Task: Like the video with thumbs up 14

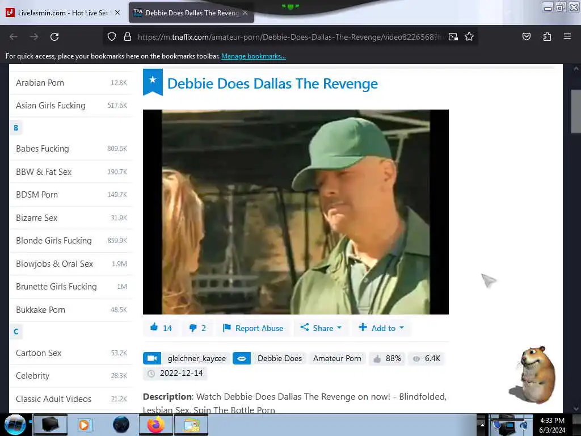Action: (161, 328)
